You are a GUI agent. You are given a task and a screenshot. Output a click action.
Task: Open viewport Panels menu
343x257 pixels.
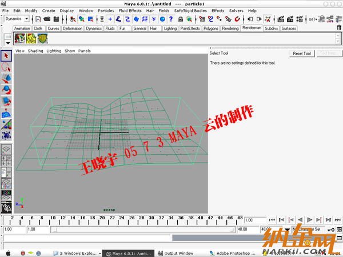85,51
